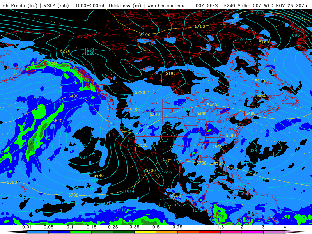Viewport: 312px width, 234px height.
Task: Click the '0.05' legend value
Action: coord(48,227)
